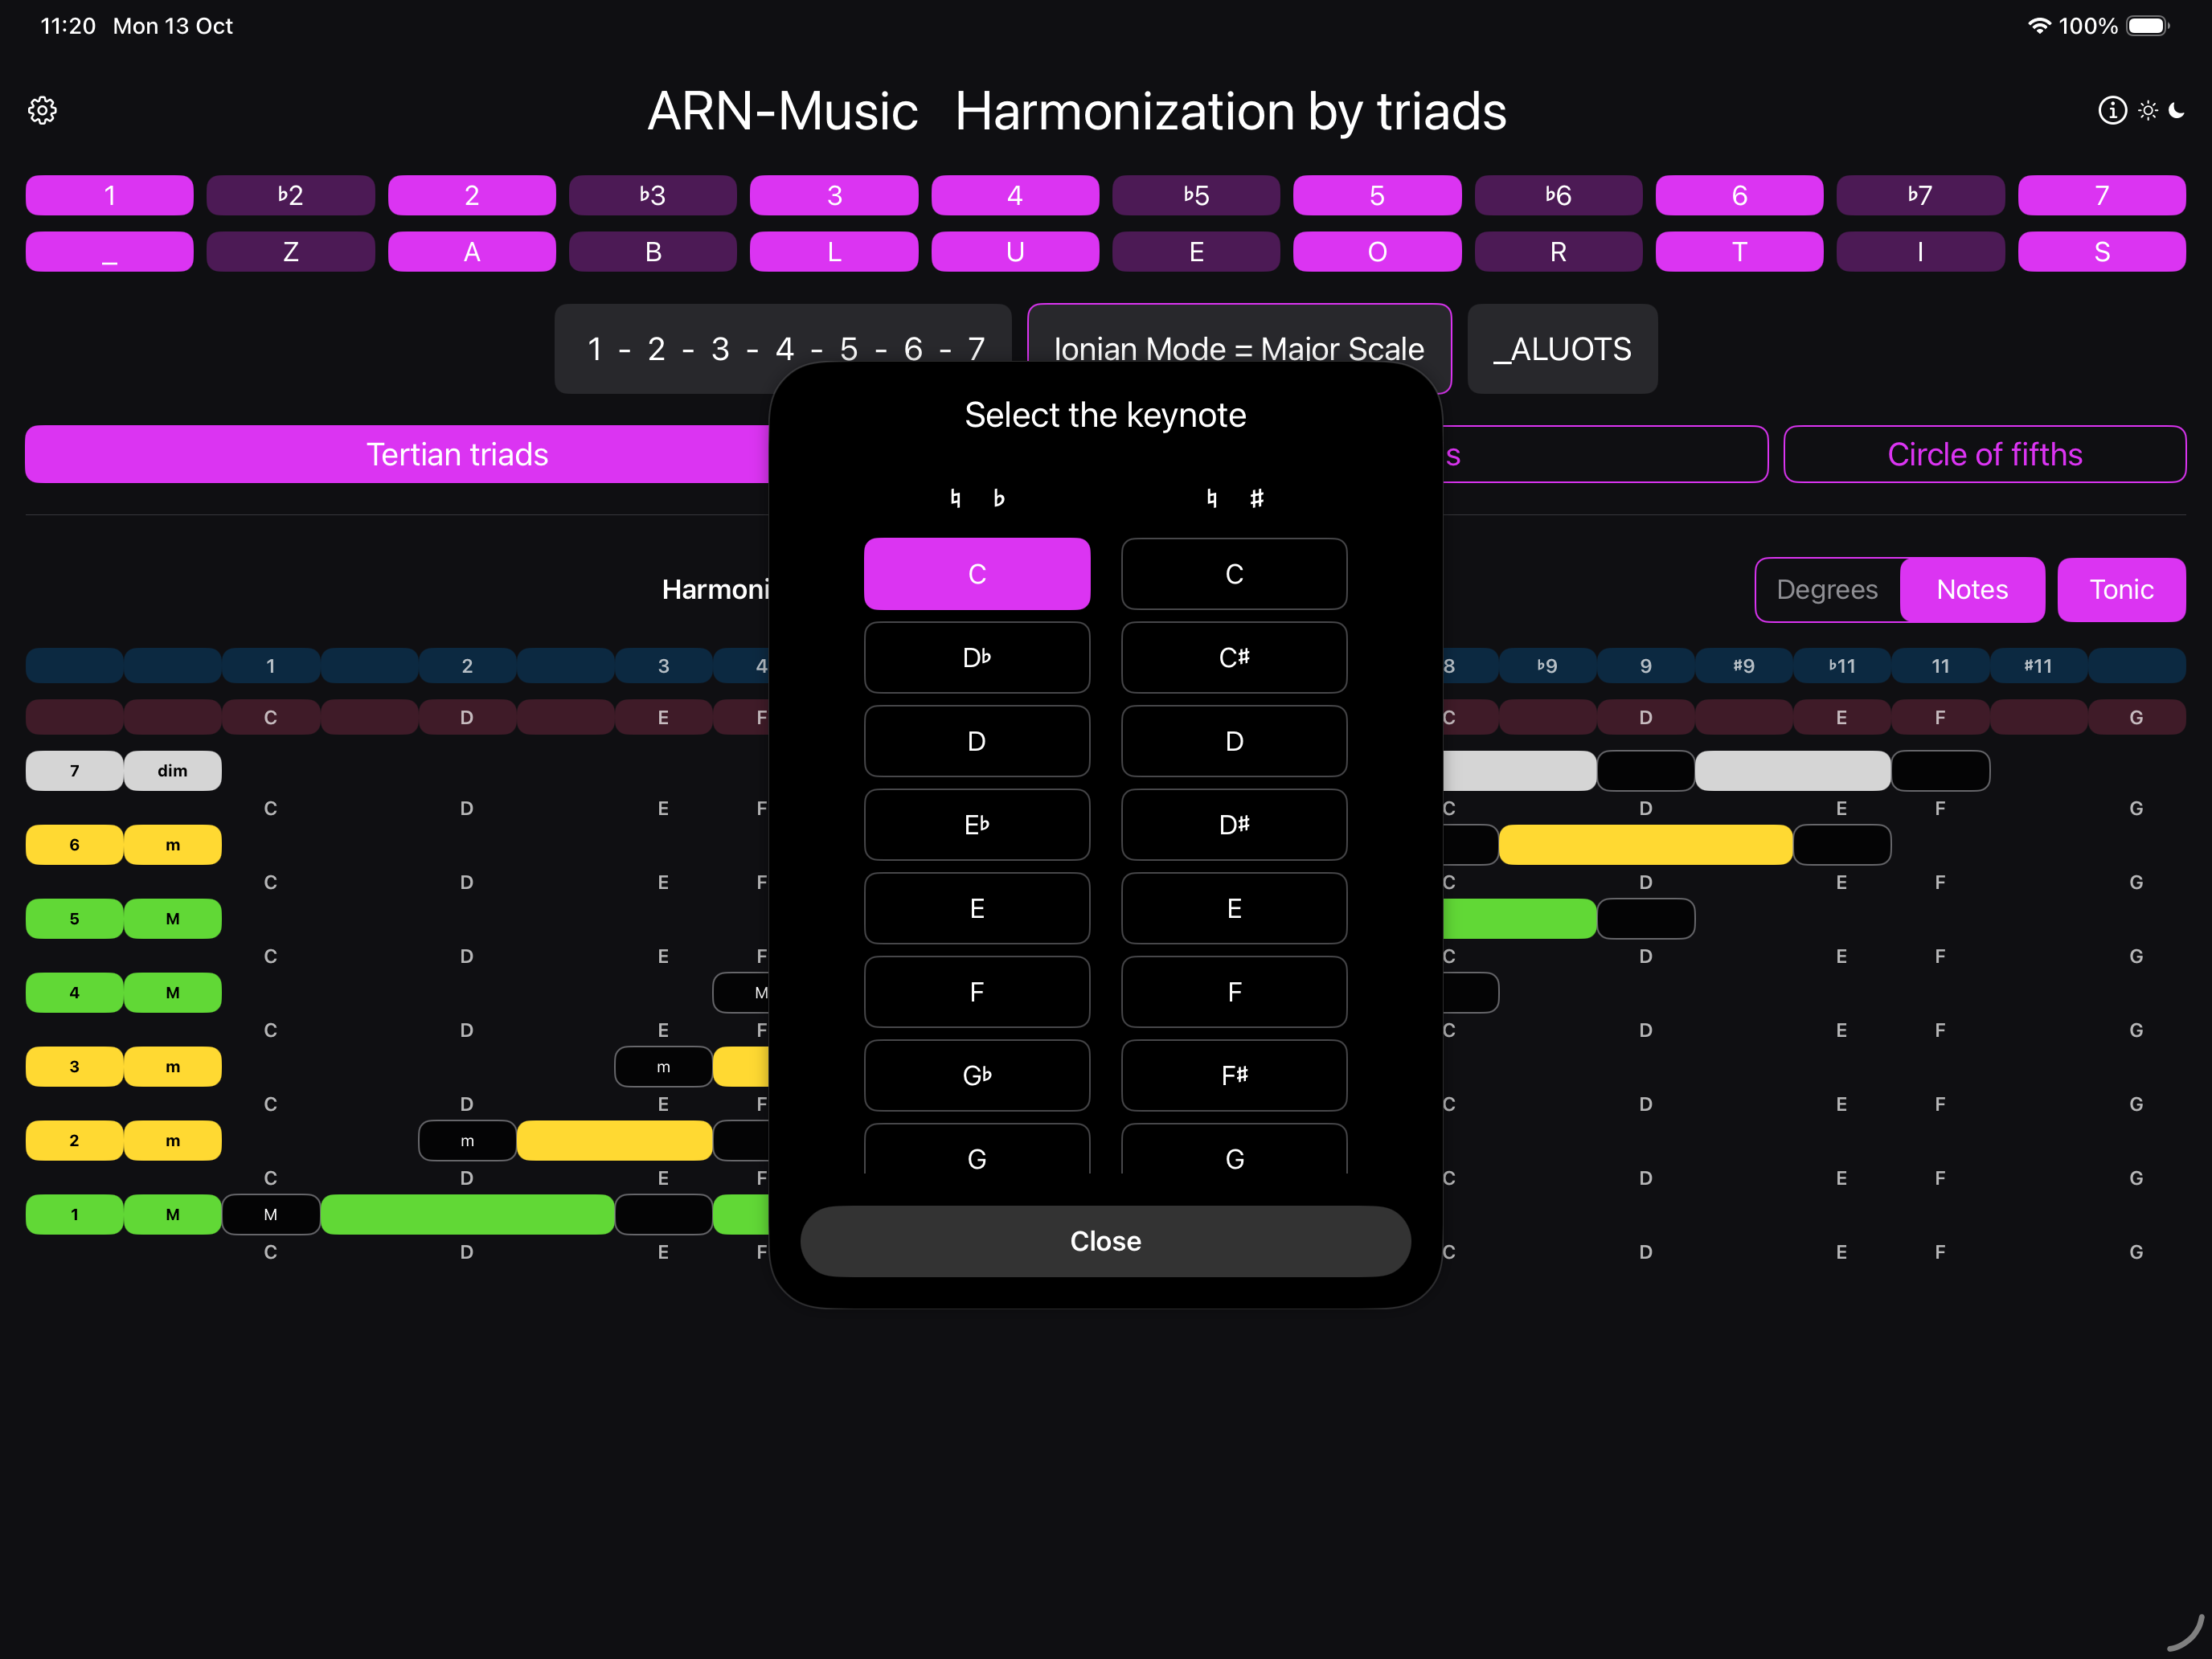2212x1659 pixels.
Task: Switch to dark mode moon icon
Action: click(2177, 110)
